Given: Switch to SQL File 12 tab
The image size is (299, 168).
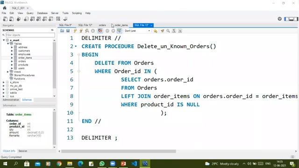Looking at the screenshot, I should [x=85, y=25].
